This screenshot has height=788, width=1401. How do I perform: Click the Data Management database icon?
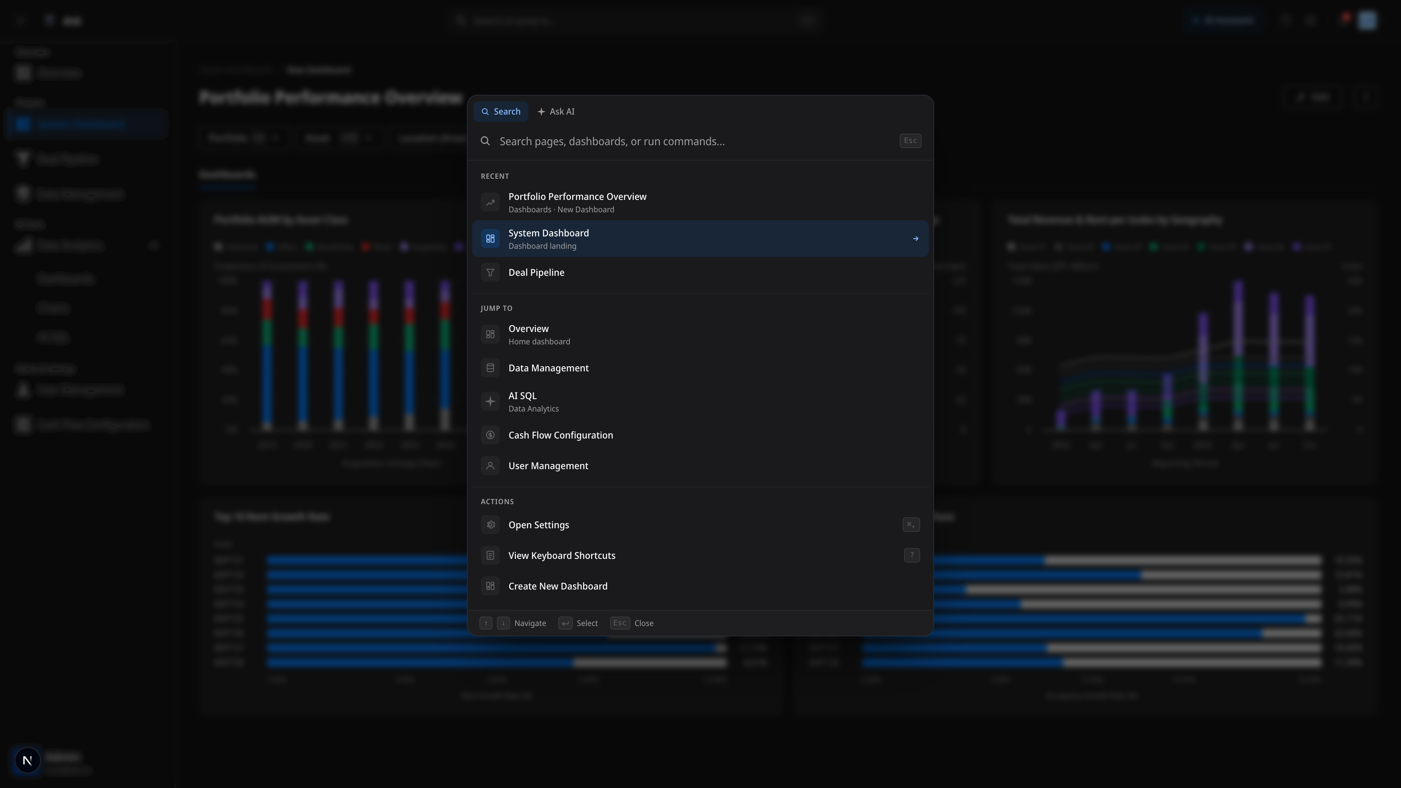pos(490,368)
